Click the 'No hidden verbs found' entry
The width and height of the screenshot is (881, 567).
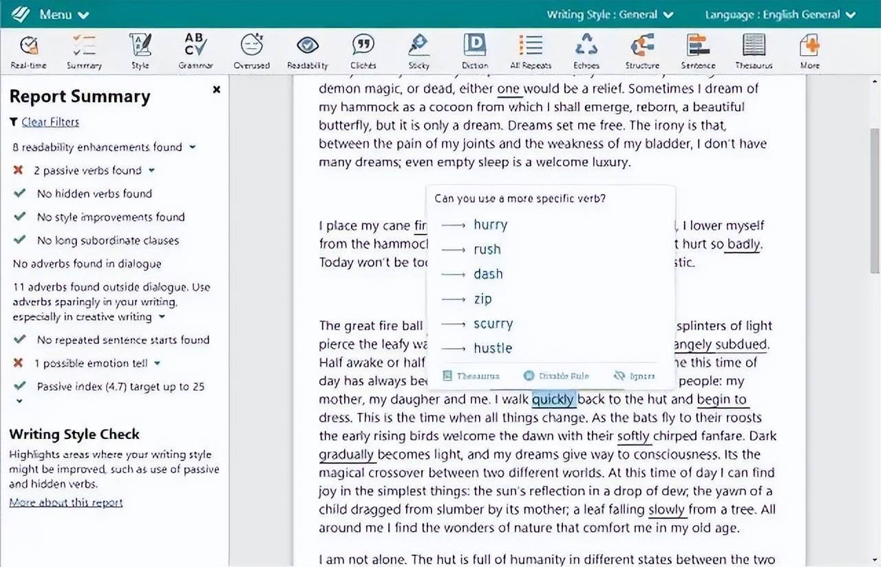(x=94, y=194)
